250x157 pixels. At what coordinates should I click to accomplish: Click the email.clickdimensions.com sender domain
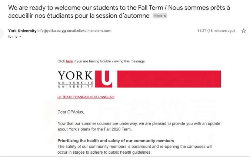(89, 31)
